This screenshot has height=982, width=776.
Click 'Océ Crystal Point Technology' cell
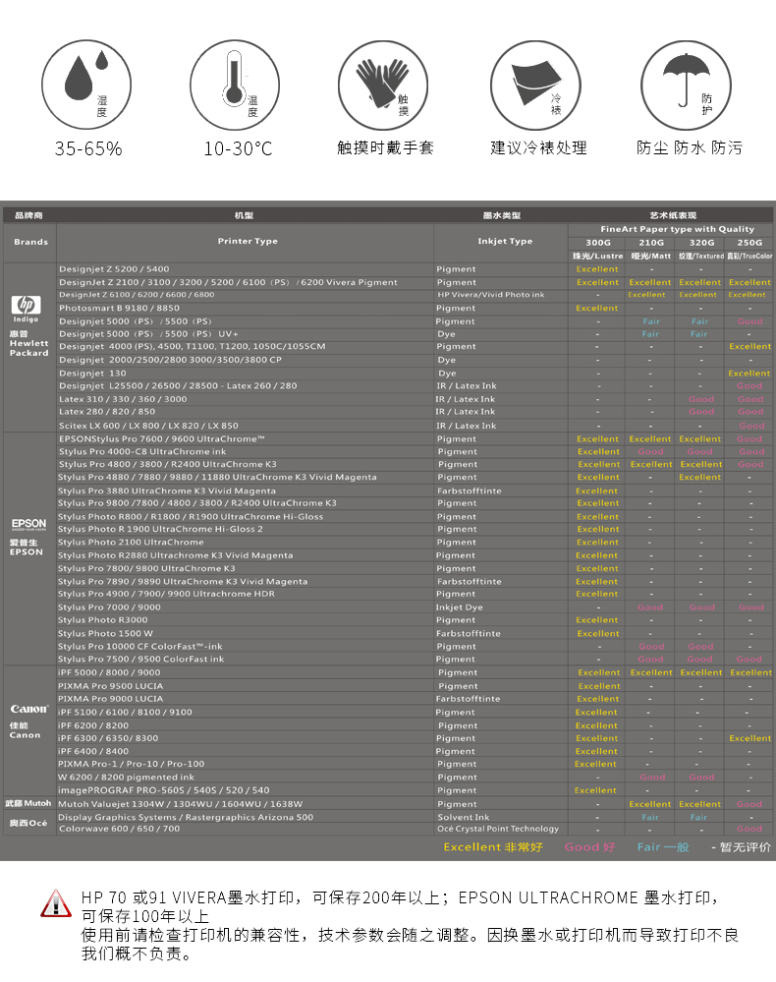click(x=498, y=829)
